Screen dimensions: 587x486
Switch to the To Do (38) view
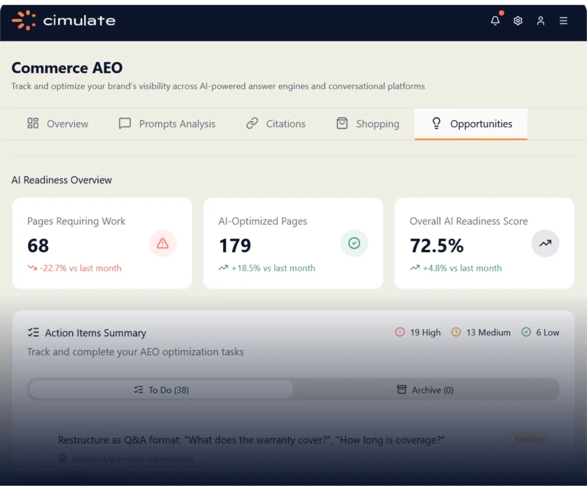click(x=161, y=390)
